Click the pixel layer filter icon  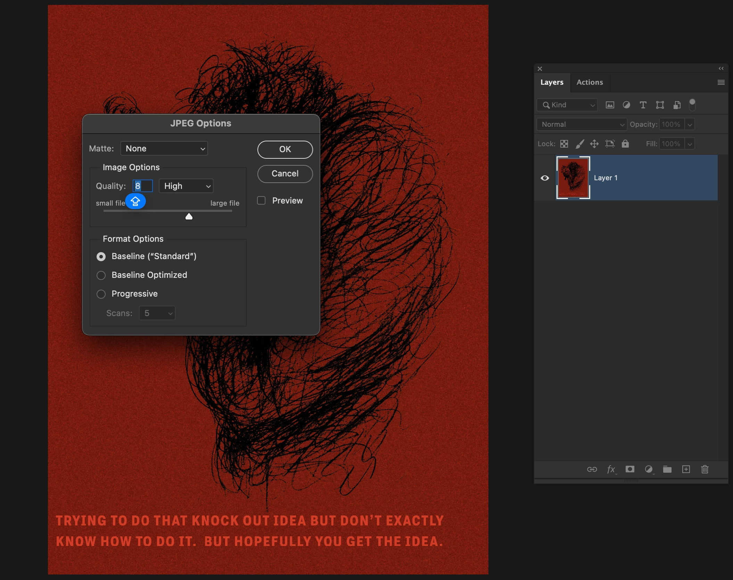(610, 105)
